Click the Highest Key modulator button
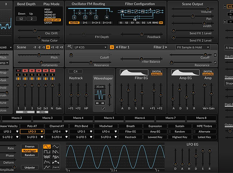 [x=180, y=137]
